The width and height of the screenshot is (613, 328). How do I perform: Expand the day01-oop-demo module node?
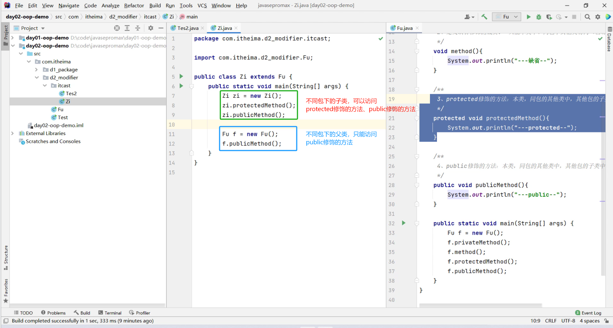(13, 38)
